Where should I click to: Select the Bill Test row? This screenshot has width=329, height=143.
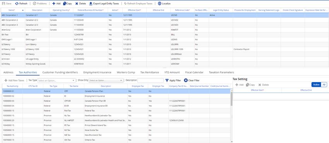[164, 34]
